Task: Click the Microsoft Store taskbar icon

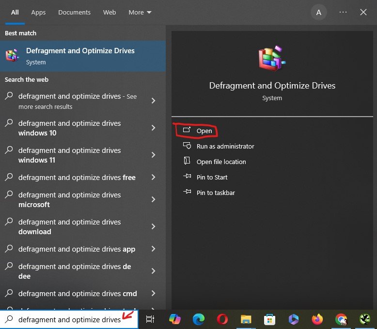Action: click(x=270, y=319)
